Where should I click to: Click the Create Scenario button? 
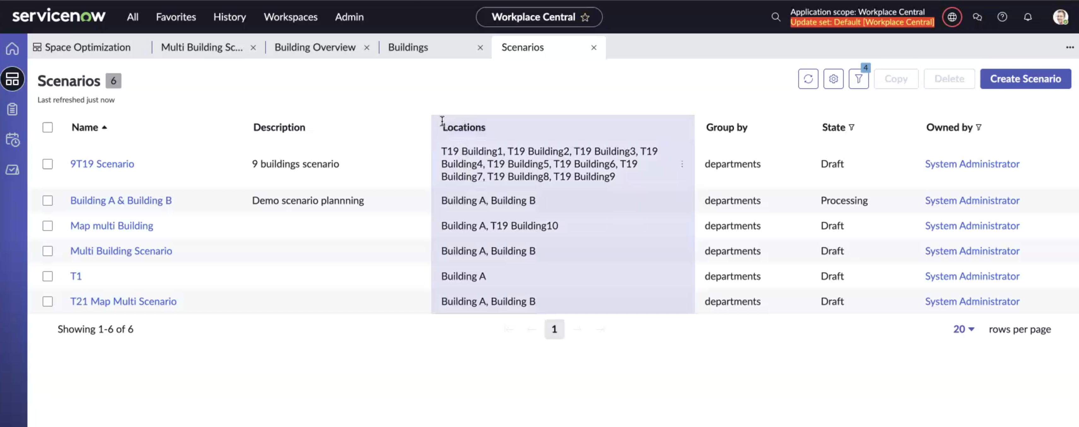click(x=1025, y=79)
